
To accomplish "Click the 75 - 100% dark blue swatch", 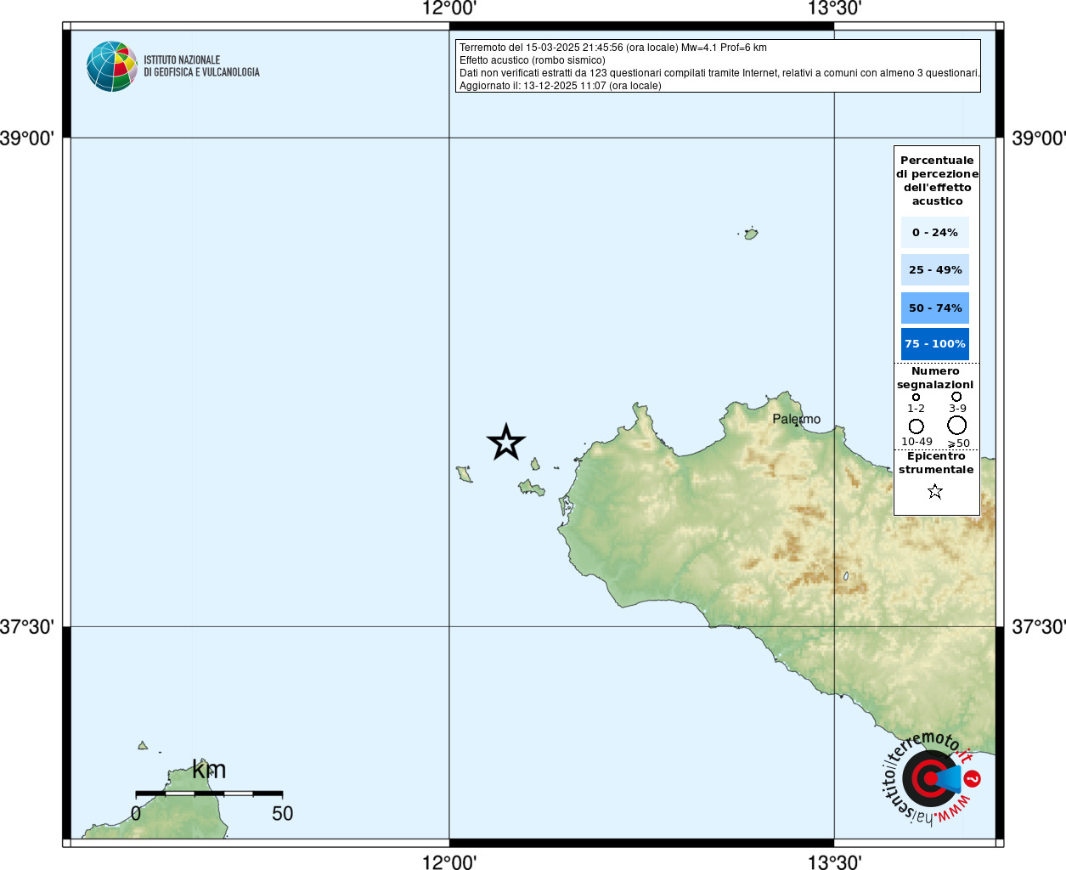I will 934,344.
